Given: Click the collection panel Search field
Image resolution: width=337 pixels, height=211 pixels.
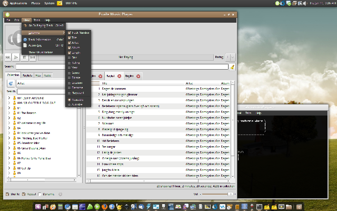Looking at the screenshot, I should 41,91.
